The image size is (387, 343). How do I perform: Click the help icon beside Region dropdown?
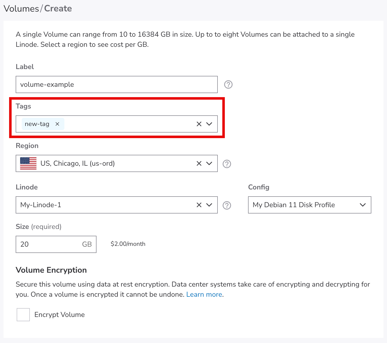tap(227, 164)
